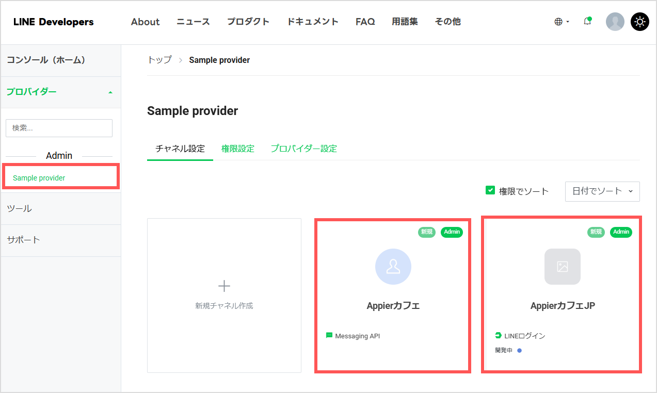Screen dimensions: 657x393
Task: Toggle light/dark theme sun icon
Action: (x=640, y=22)
